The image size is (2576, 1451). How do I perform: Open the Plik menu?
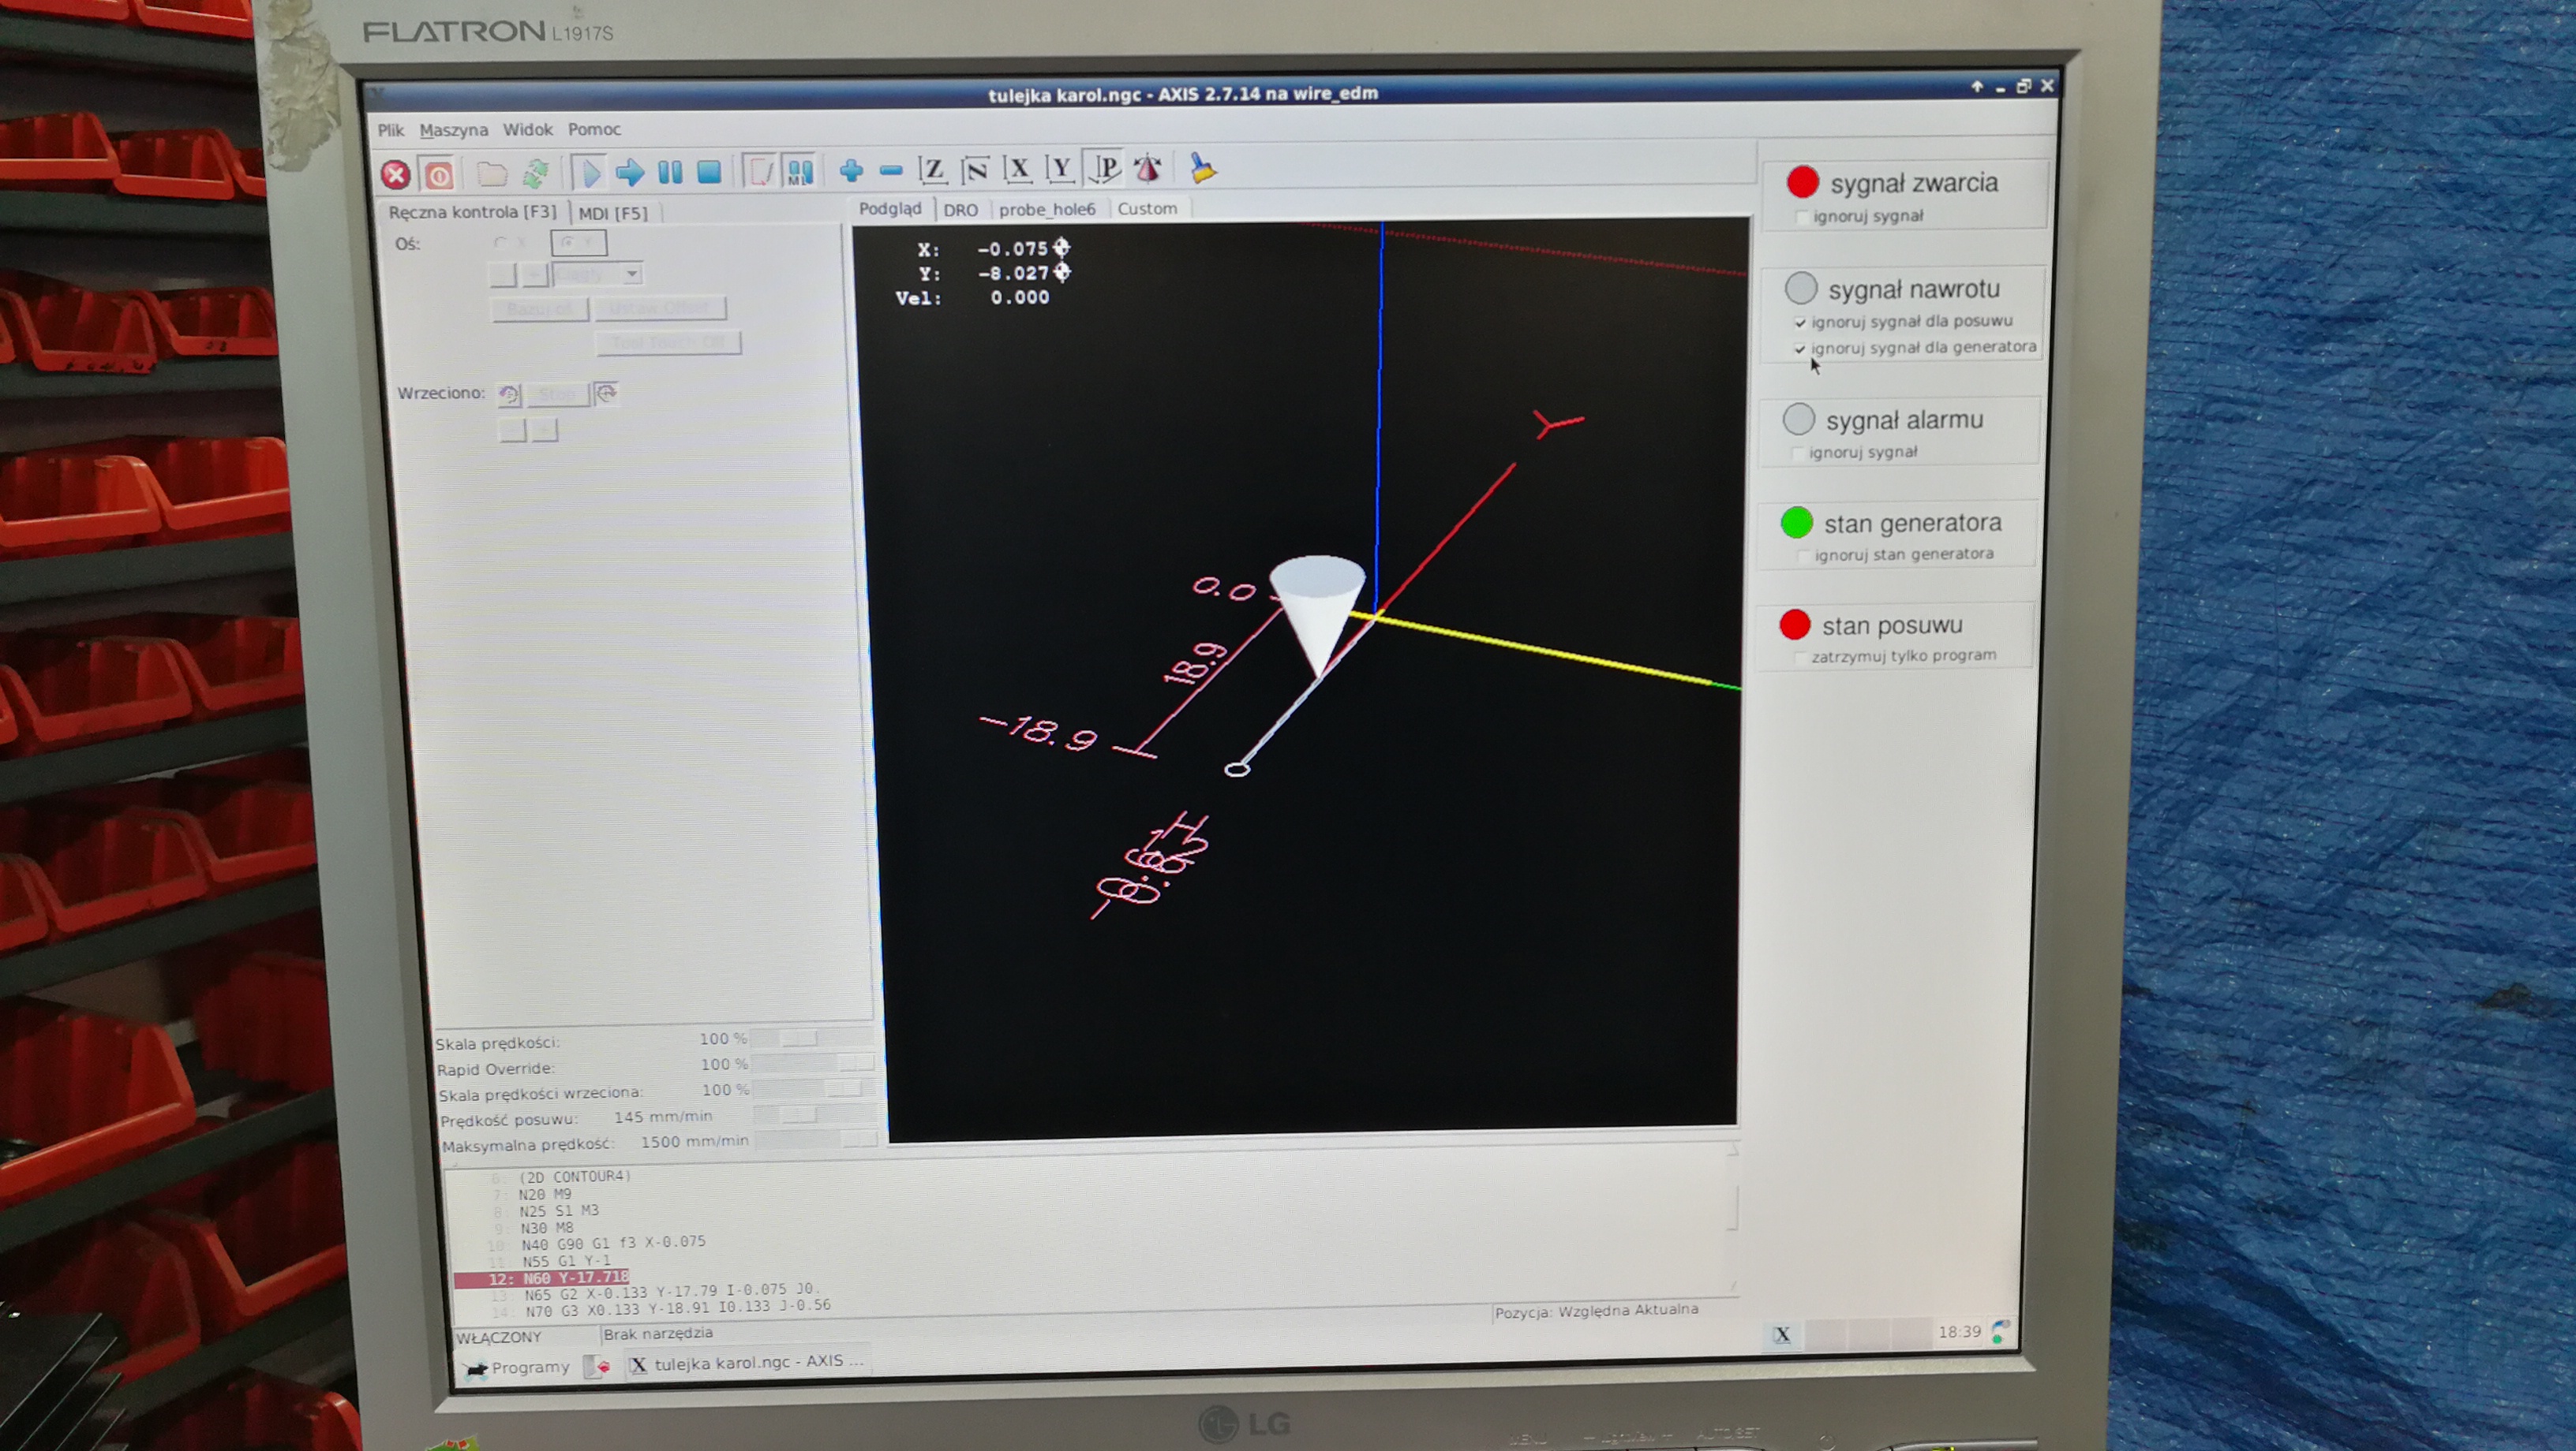click(390, 130)
